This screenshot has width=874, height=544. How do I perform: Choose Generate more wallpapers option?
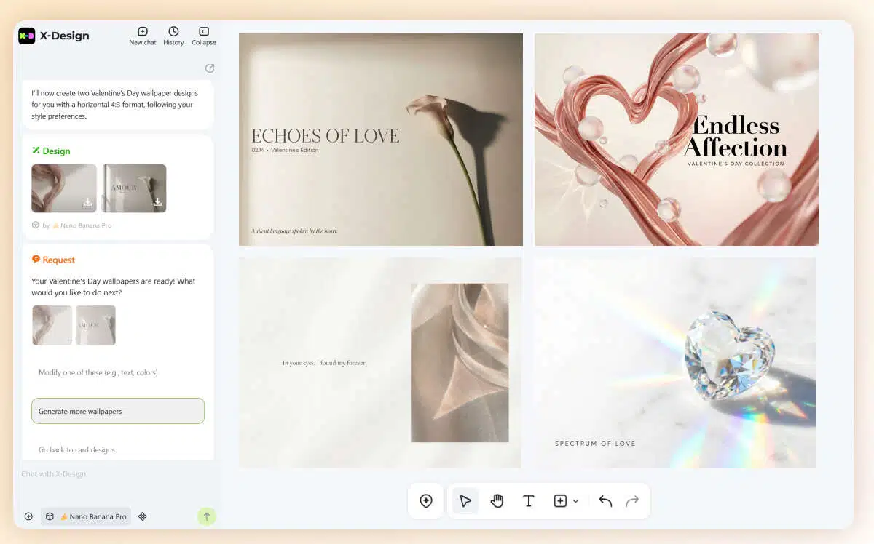click(x=118, y=411)
